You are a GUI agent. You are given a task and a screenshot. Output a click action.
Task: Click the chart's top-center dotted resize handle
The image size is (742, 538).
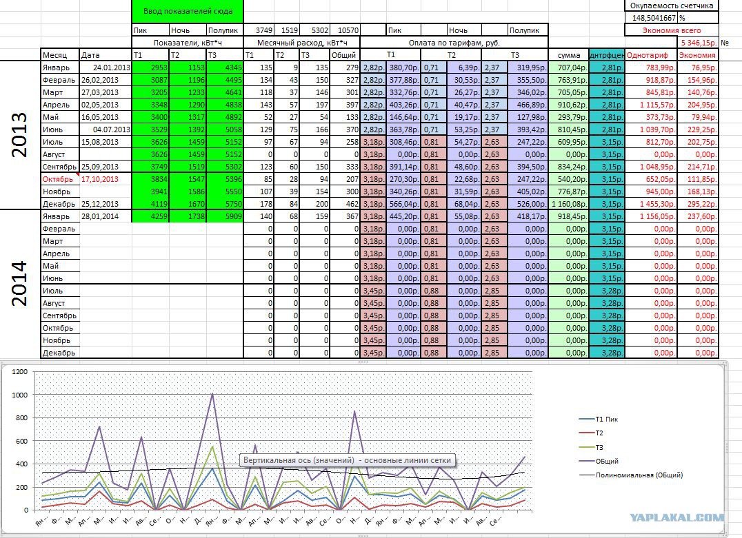pos(363,362)
